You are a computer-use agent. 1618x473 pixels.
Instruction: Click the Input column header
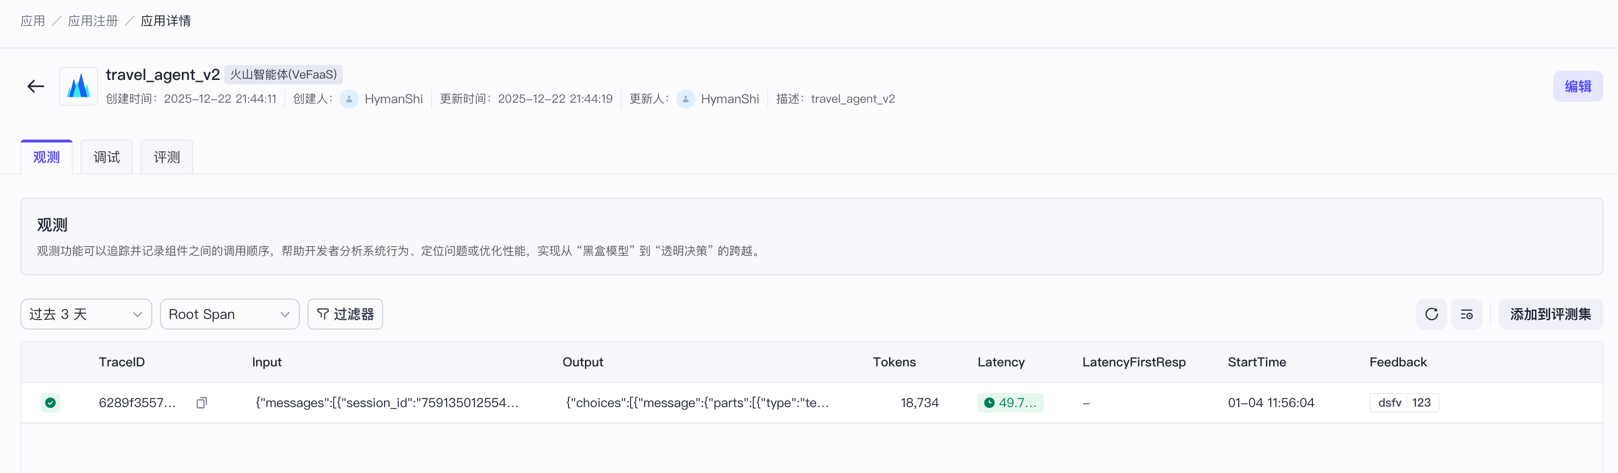267,362
